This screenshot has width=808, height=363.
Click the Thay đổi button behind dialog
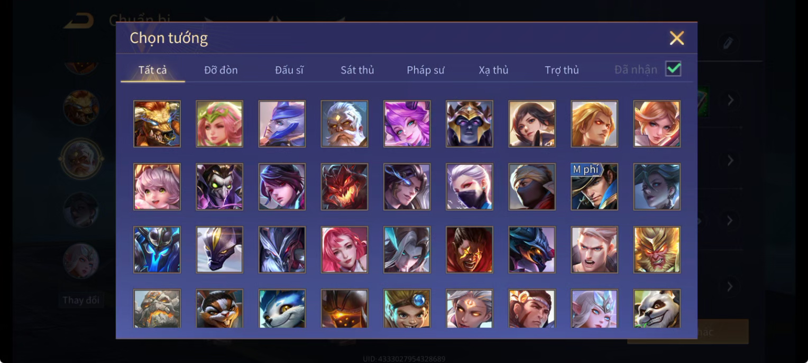point(81,300)
